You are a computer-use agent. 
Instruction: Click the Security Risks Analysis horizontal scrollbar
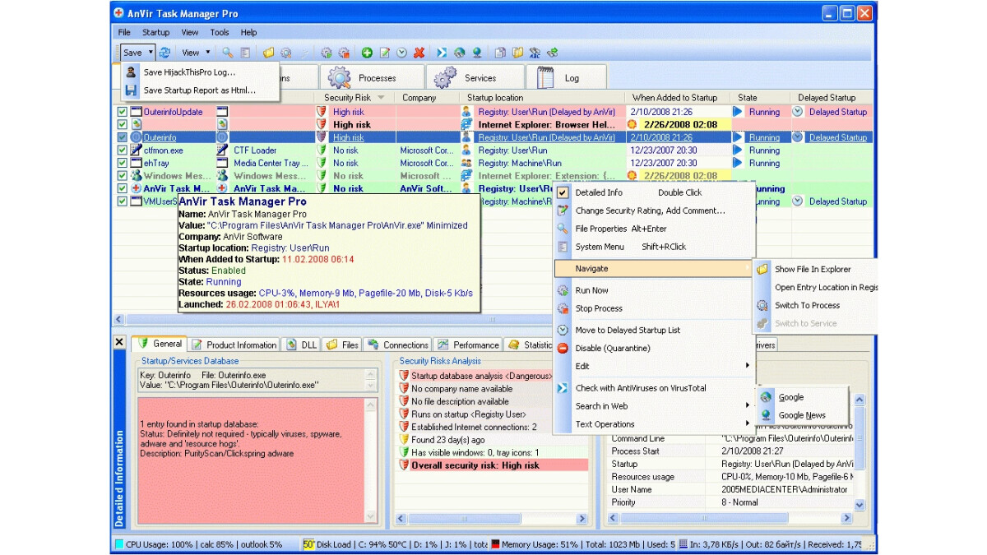[x=493, y=519]
